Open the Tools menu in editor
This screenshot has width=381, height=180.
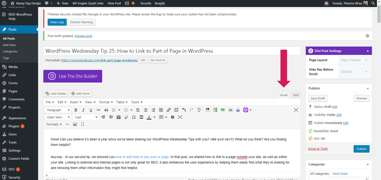tap(137, 102)
